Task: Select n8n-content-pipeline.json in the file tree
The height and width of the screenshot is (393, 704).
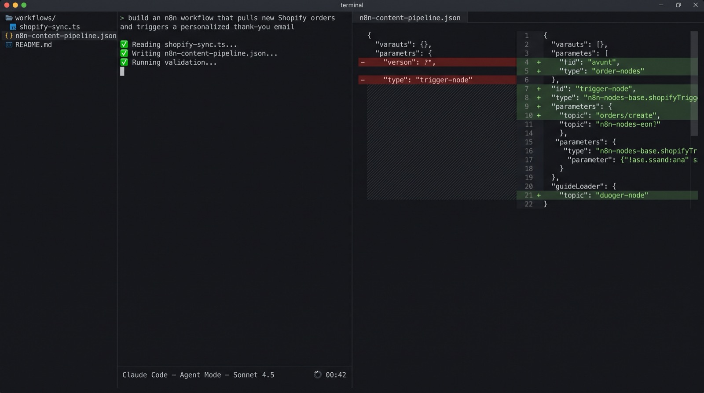Action: (x=66, y=36)
